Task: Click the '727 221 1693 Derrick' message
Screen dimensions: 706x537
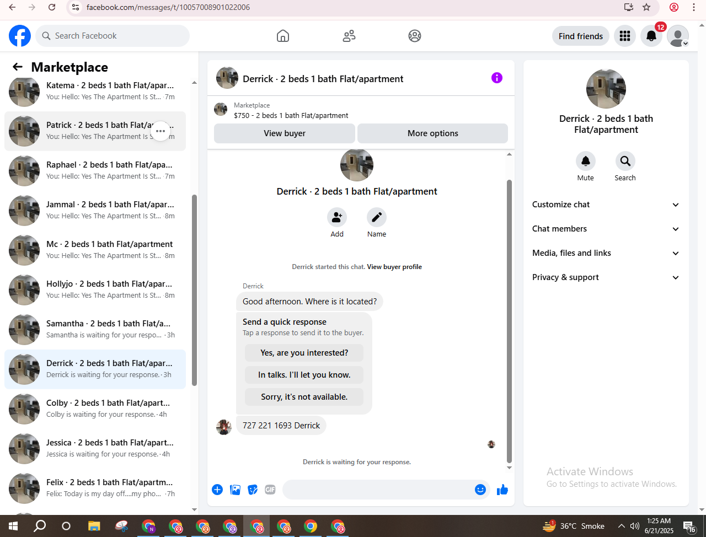Action: [281, 426]
